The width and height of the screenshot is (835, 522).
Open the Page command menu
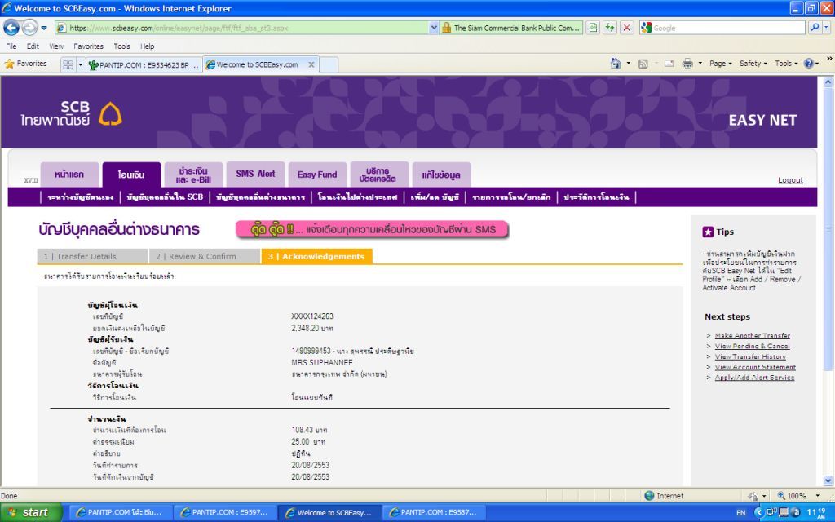(x=721, y=64)
